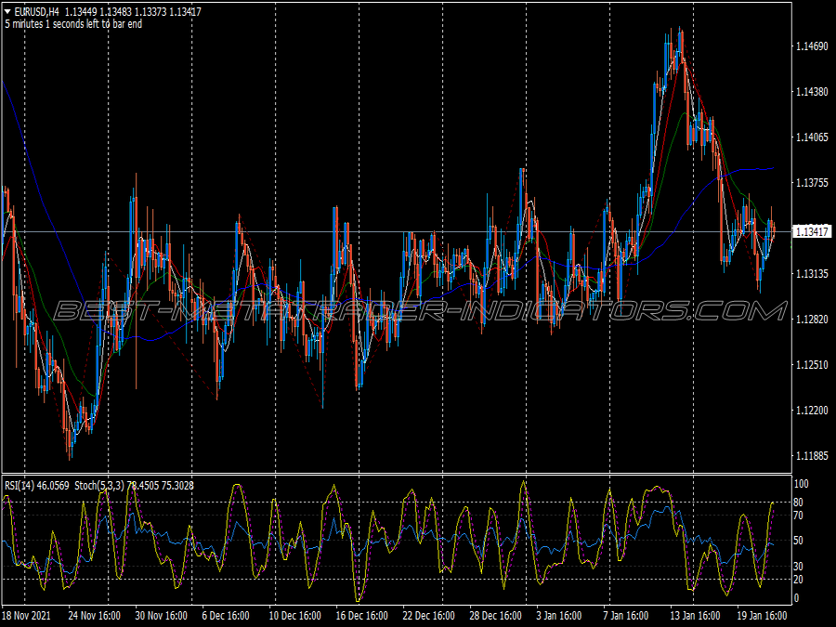
Task: Click the 3 Jan 16:00 time label
Action: 559,615
